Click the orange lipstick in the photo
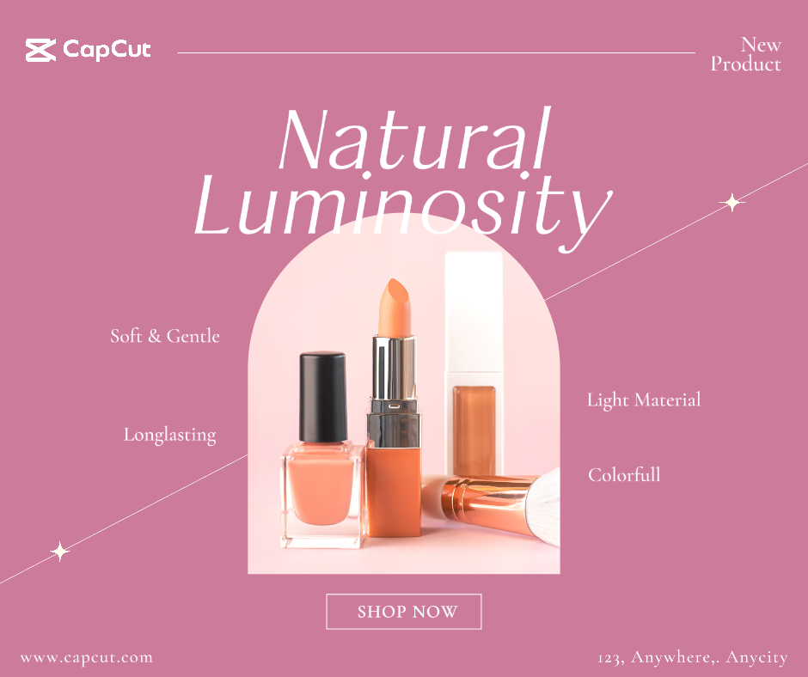808x677 pixels. 395,407
